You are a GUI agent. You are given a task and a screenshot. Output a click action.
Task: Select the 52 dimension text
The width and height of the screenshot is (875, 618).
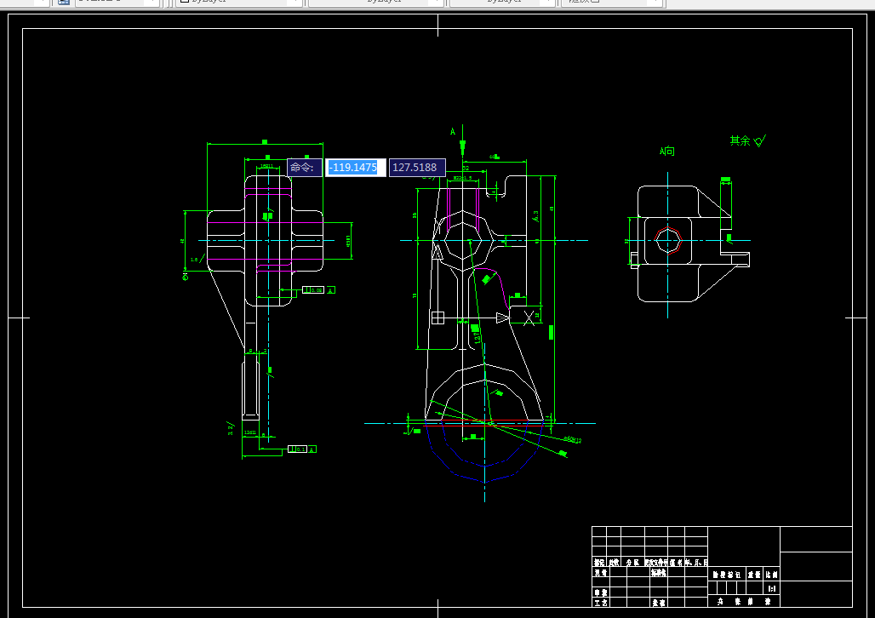pos(466,168)
